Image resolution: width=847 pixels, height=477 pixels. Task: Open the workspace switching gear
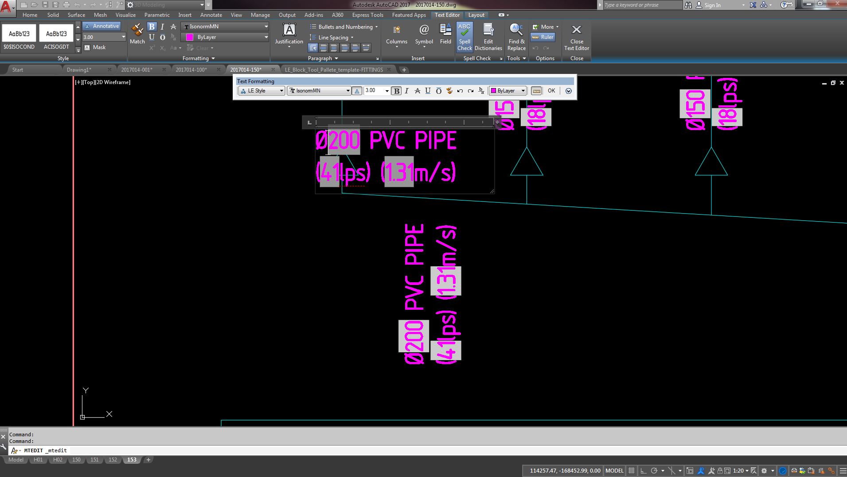coord(764,470)
